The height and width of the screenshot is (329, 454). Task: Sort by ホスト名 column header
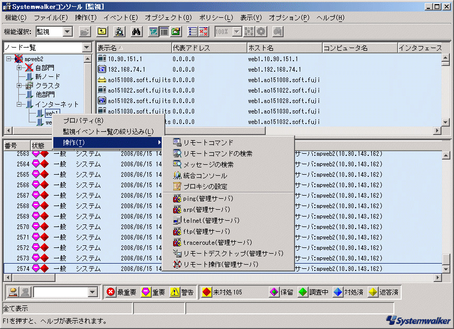click(285, 48)
